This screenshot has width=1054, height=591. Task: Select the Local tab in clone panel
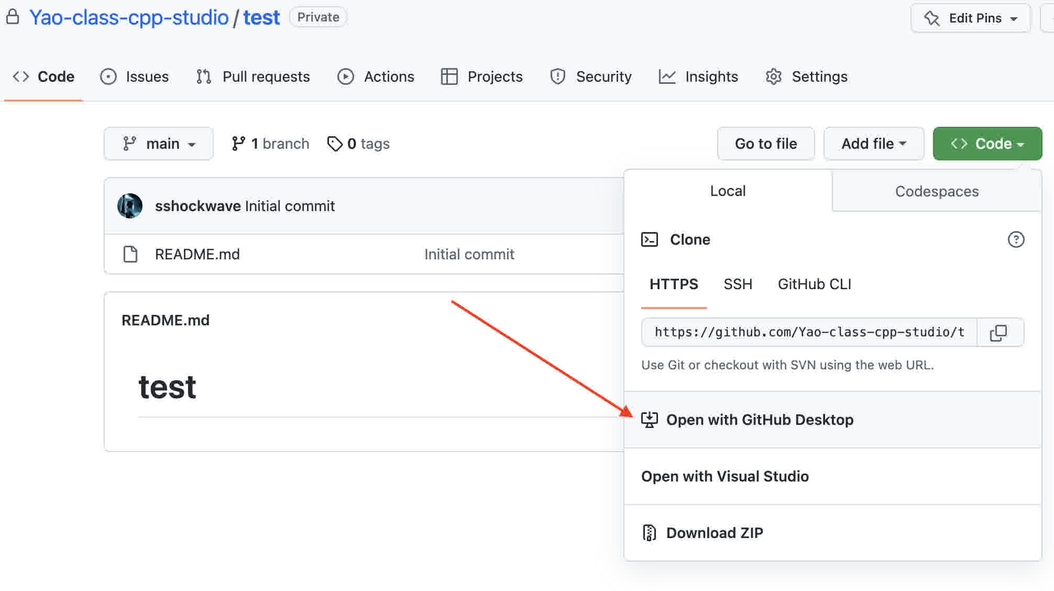pyautogui.click(x=728, y=191)
